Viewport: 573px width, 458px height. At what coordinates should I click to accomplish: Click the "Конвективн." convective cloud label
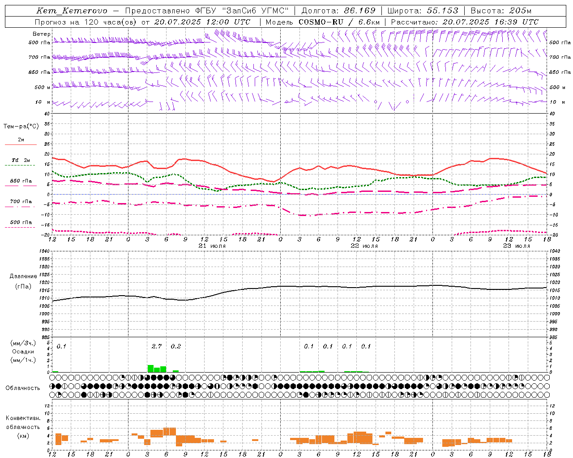[x=23, y=419]
